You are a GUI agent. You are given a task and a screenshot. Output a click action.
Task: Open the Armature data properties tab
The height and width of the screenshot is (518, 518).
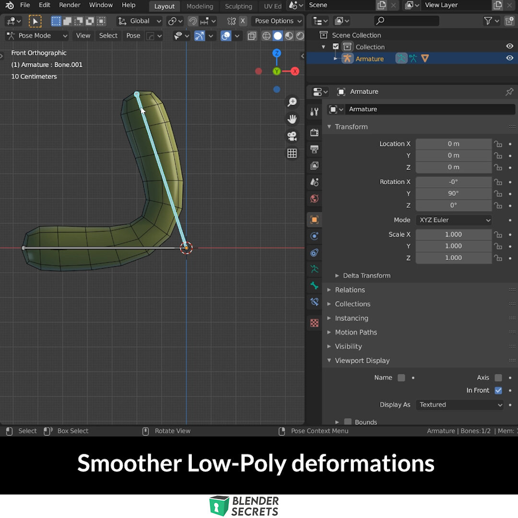tap(315, 269)
